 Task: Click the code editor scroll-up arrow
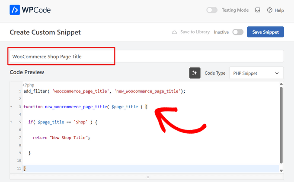[x=281, y=84]
